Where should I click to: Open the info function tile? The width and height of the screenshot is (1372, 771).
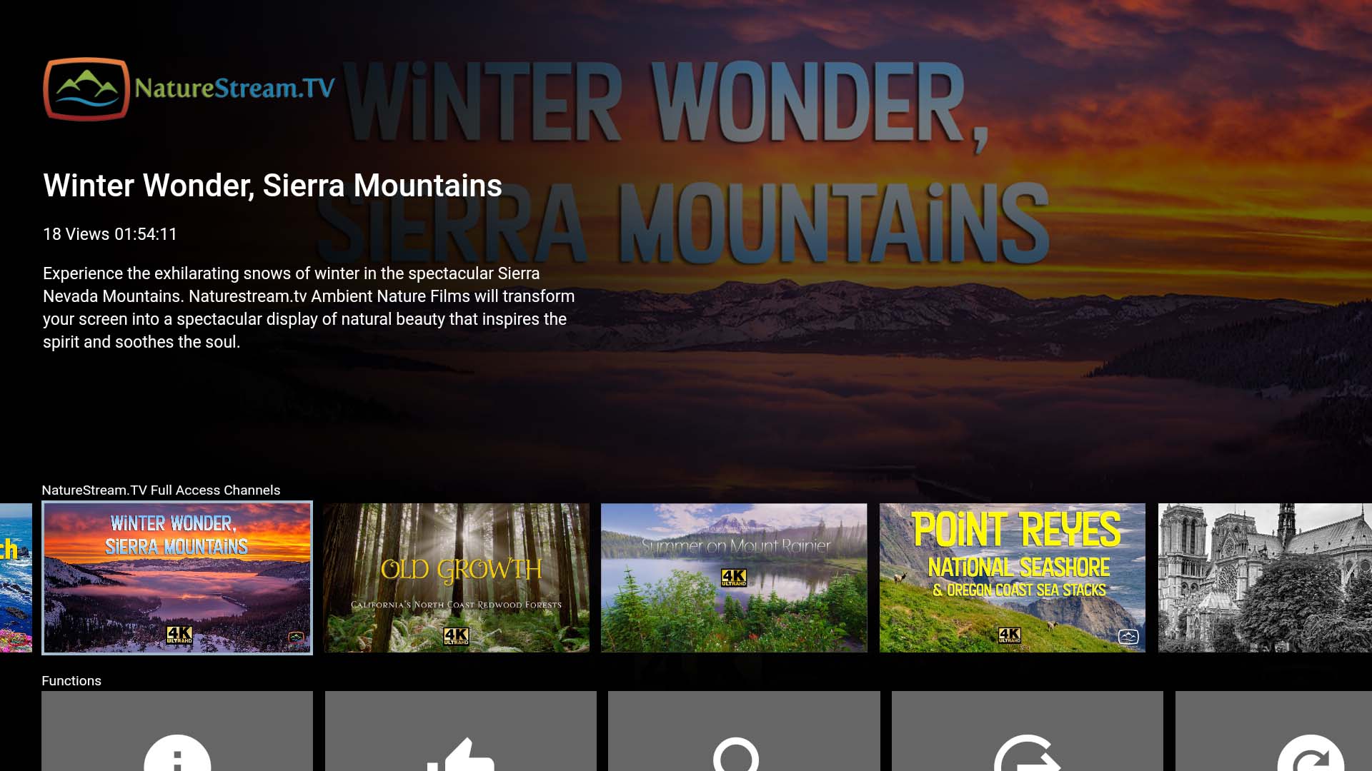coord(177,731)
